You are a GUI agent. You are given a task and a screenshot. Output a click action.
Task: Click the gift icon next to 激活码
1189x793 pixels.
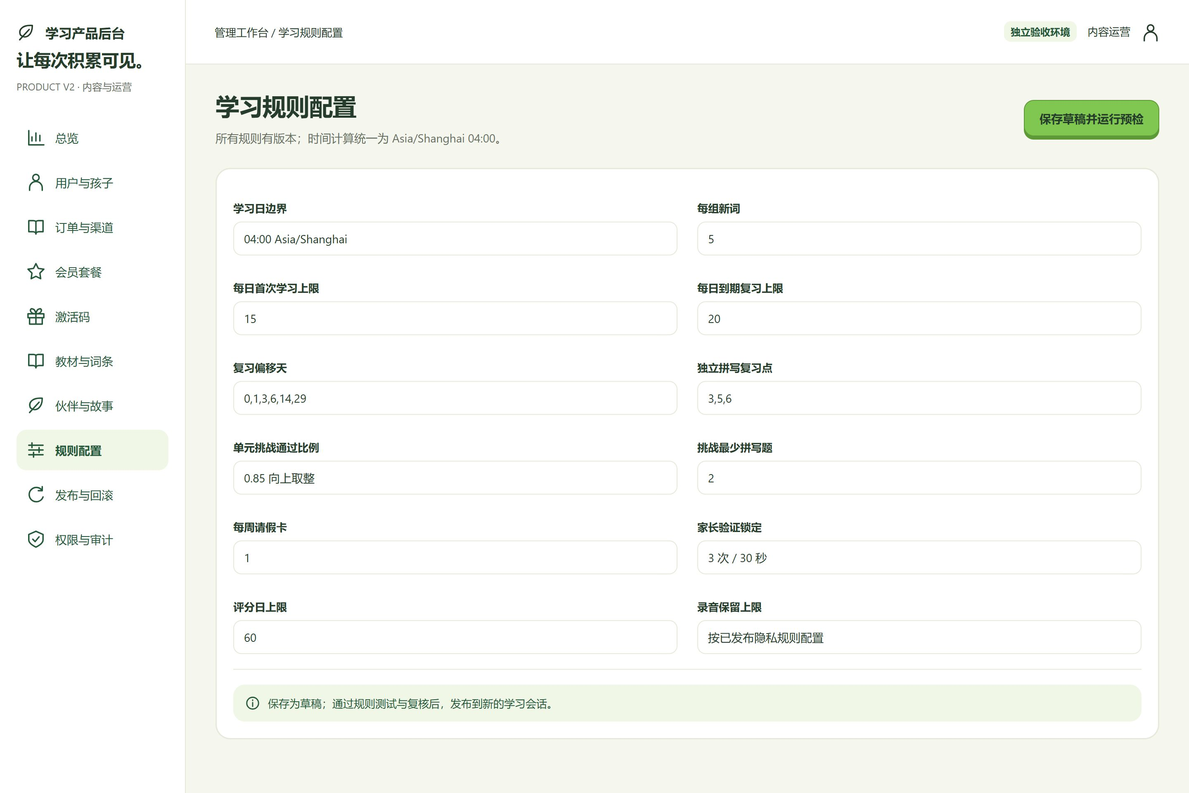coord(36,317)
